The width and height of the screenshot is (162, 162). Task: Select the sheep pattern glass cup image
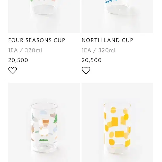point(44,123)
